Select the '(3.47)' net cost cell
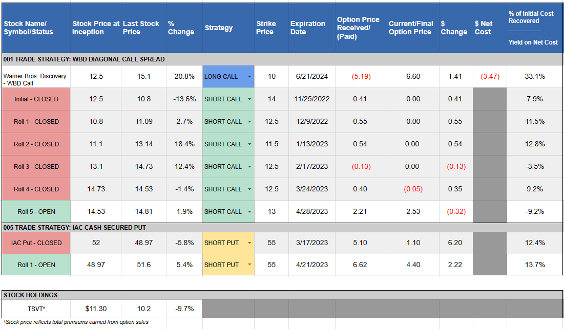Image resolution: width=564 pixels, height=329 pixels. [x=490, y=77]
